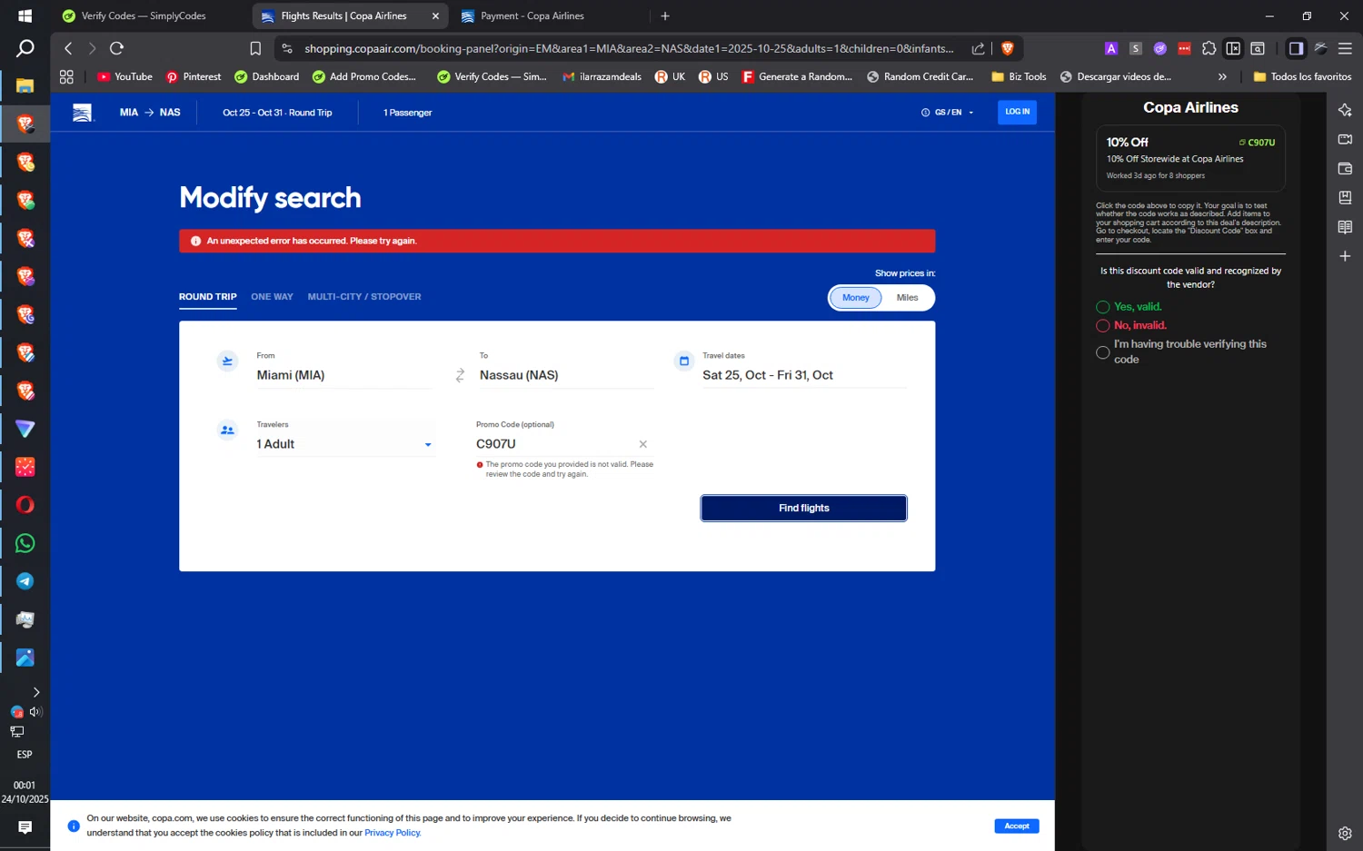The width and height of the screenshot is (1363, 851).
Task: Accept the cookies notice
Action: (x=1017, y=826)
